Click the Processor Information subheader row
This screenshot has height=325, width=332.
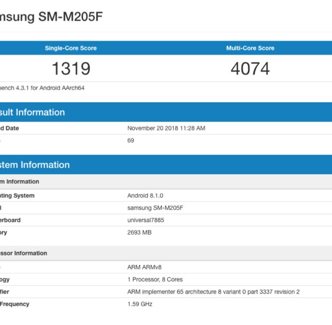pos(24,253)
